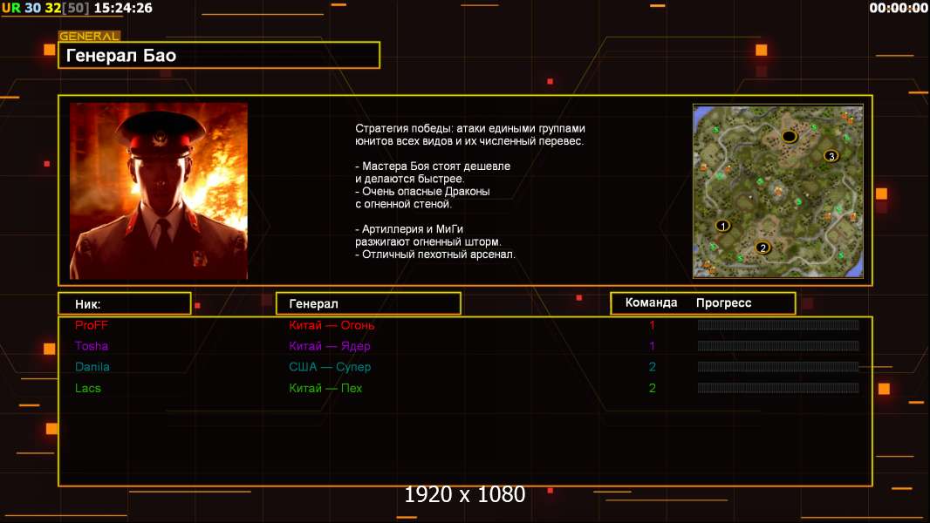Click start position marker 1 on the minimap
930x523 pixels.
722,226
